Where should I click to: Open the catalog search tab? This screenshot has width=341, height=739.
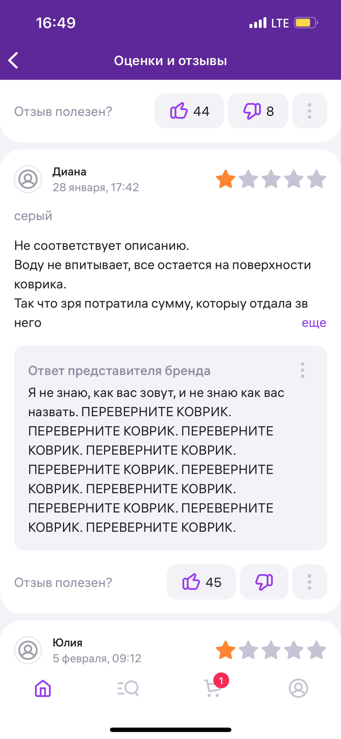coord(128,688)
